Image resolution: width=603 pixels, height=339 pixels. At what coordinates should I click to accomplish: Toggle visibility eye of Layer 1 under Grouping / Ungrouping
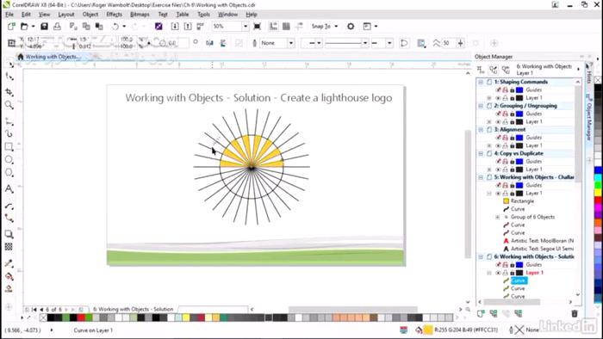pos(498,121)
